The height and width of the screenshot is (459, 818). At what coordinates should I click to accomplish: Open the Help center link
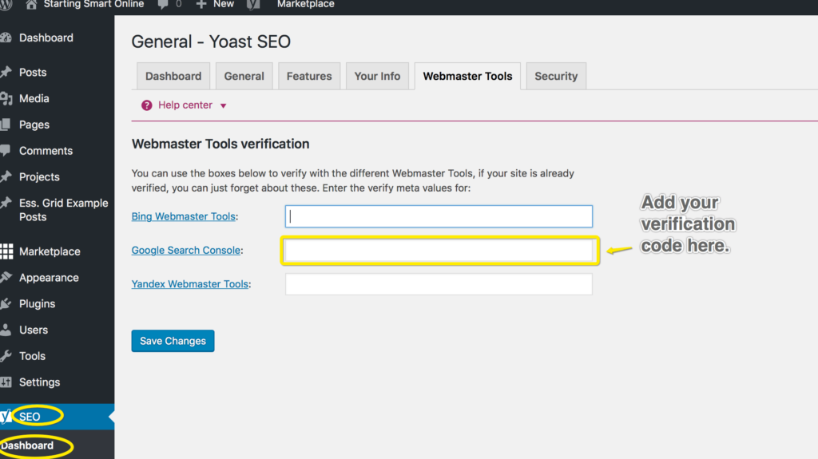coord(185,105)
